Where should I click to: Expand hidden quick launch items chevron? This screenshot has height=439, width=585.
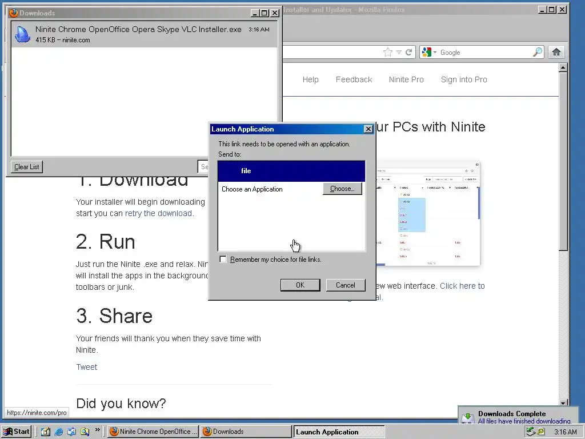point(97,430)
